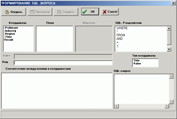
Task: Click into the Код input field
Action: (63, 63)
